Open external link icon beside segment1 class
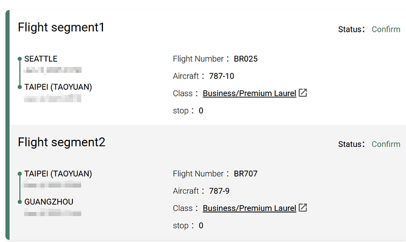This screenshot has height=242, width=406. click(x=302, y=93)
